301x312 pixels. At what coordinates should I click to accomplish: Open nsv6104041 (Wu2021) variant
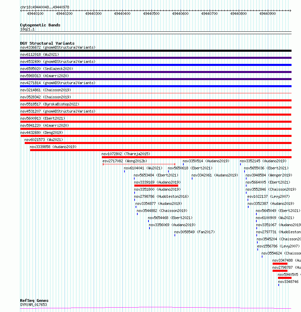(143, 168)
